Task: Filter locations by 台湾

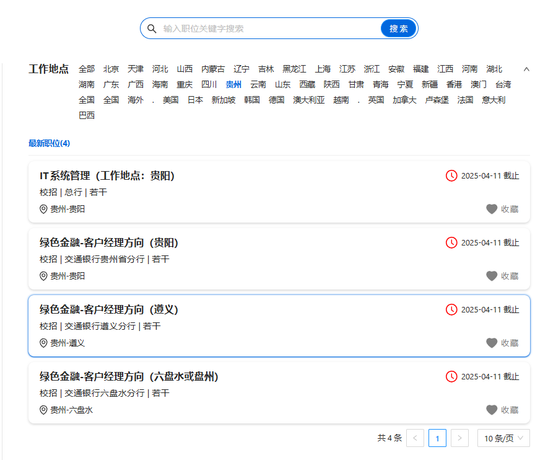Action: tap(503, 85)
